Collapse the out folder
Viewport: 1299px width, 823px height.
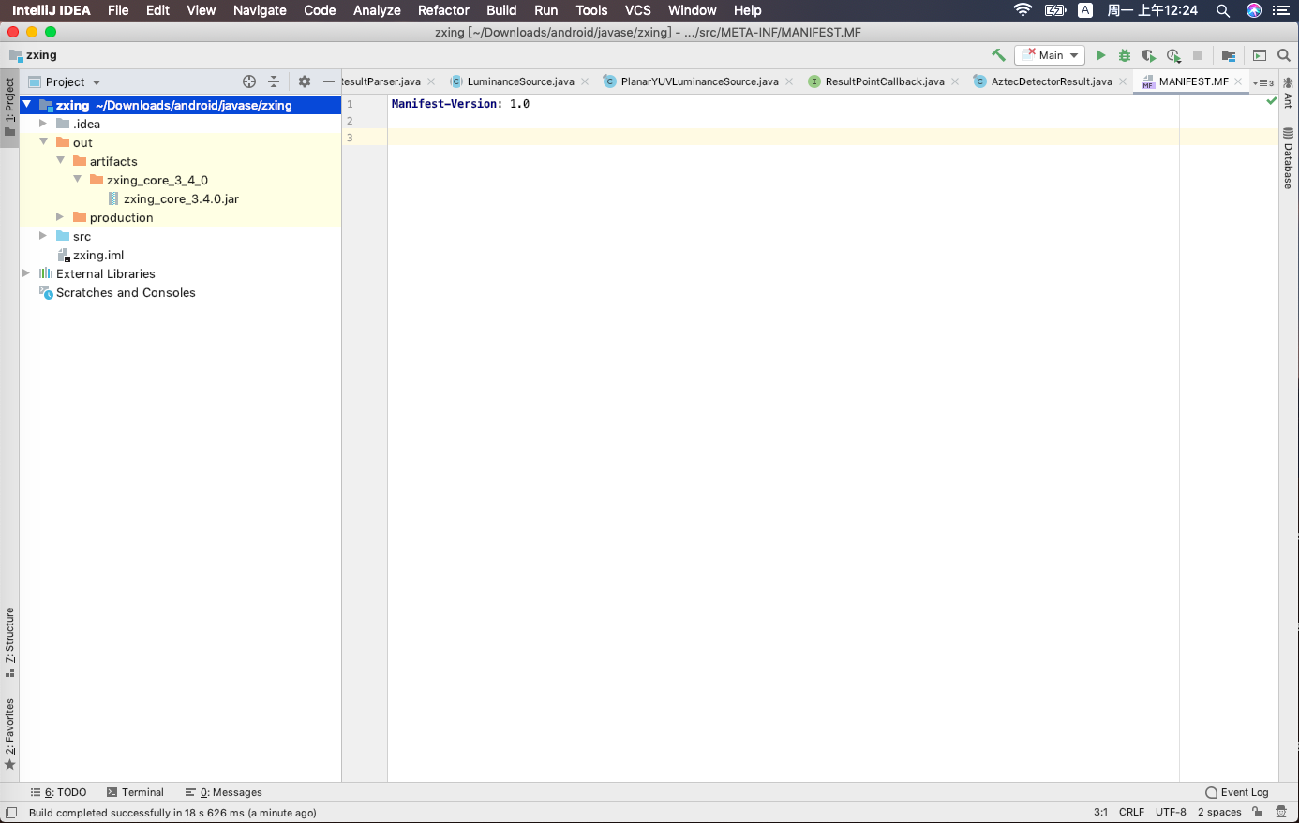point(43,142)
